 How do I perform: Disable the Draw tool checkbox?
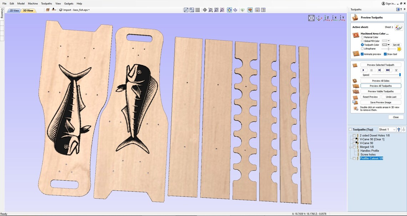point(385,54)
